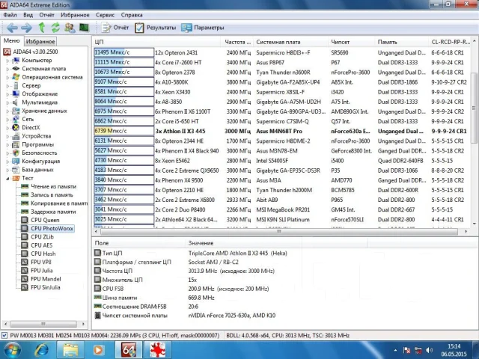This screenshot has height=359, width=479.
Task: Open Отчёт report from toolbar
Action: (115, 28)
